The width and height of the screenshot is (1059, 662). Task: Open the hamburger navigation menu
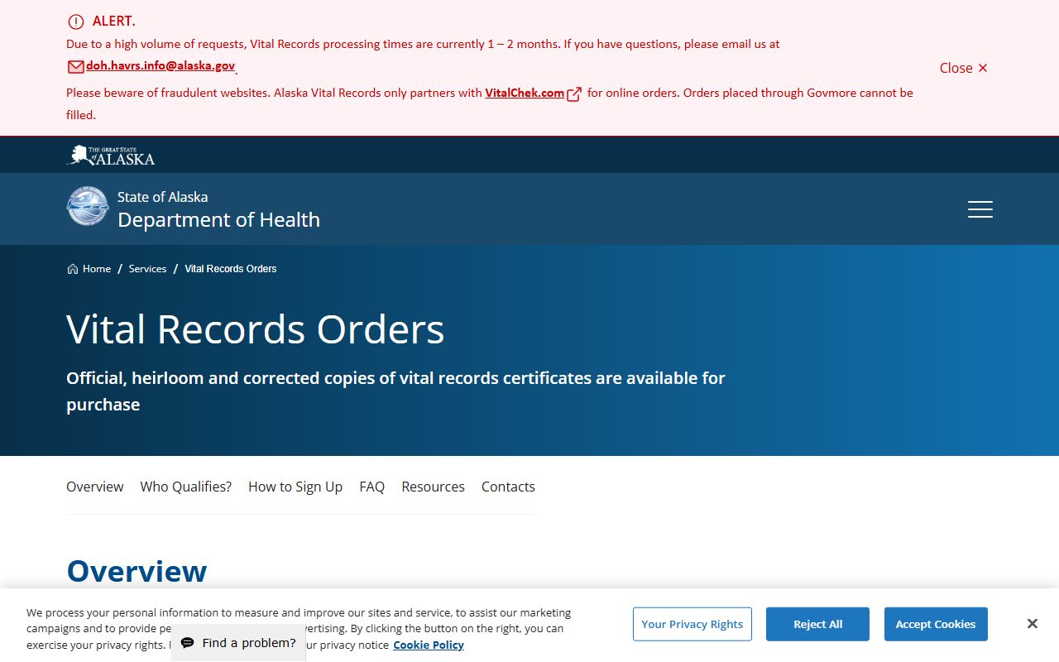coord(980,209)
